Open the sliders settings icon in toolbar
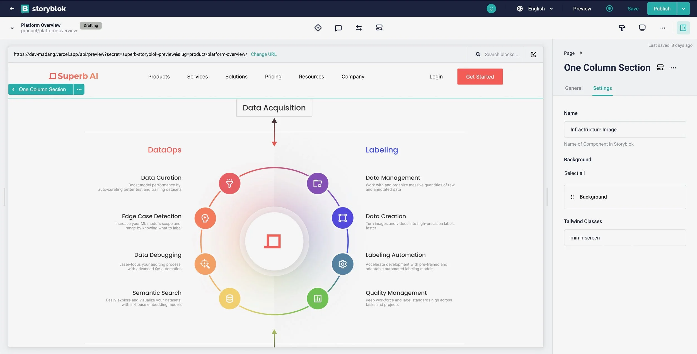The image size is (697, 354). [359, 28]
